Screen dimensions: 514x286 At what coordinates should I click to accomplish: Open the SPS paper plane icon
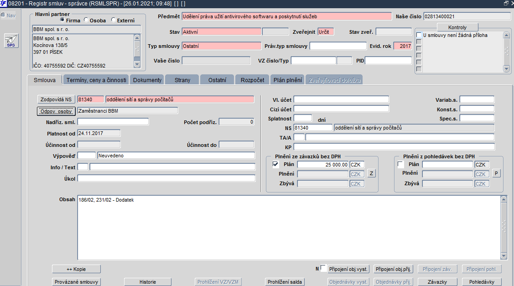(11, 41)
